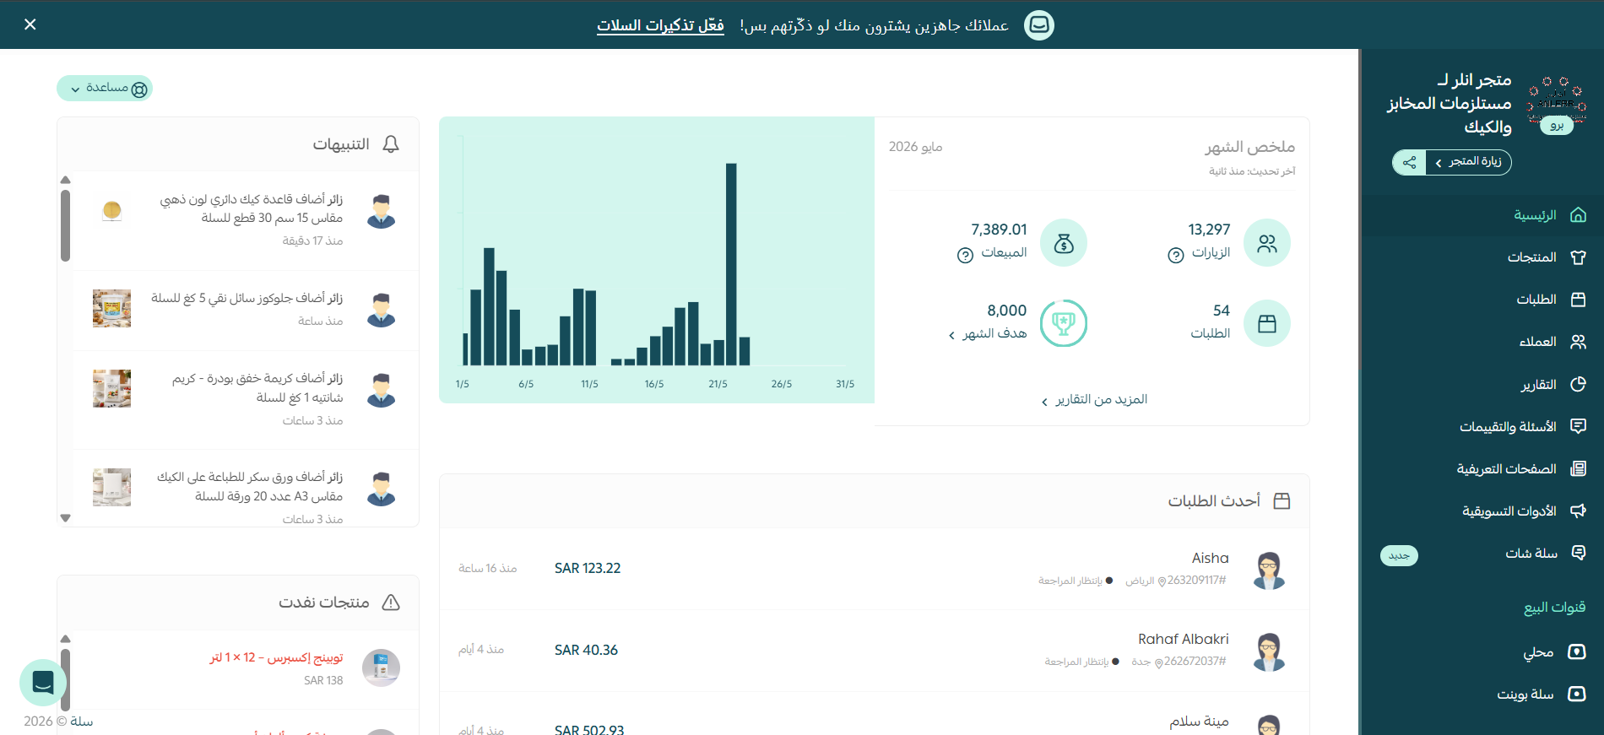Open المزيد من التقارير link
The image size is (1604, 735).
[1094, 399]
